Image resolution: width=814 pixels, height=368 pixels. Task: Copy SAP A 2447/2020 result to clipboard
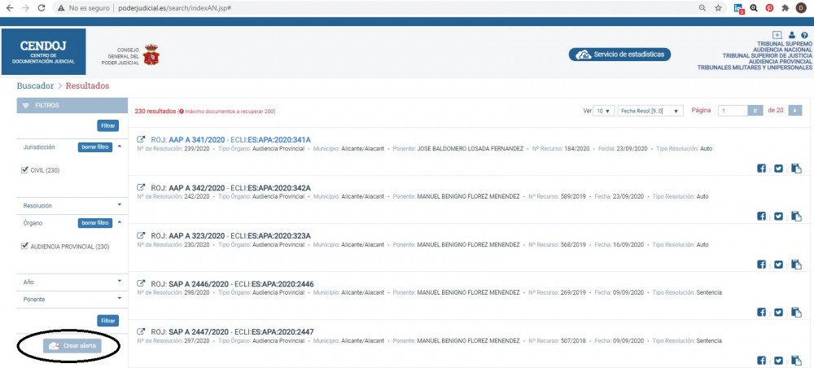pyautogui.click(x=796, y=360)
